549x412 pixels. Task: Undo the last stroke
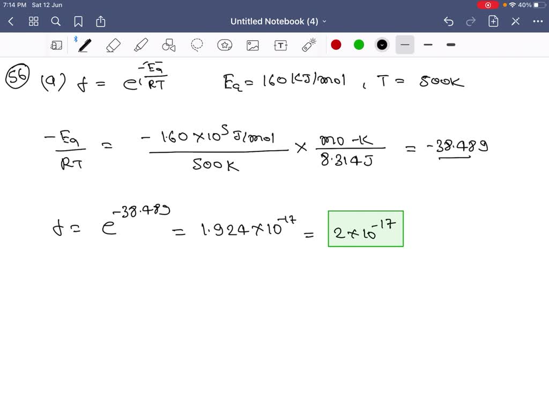pos(449,21)
